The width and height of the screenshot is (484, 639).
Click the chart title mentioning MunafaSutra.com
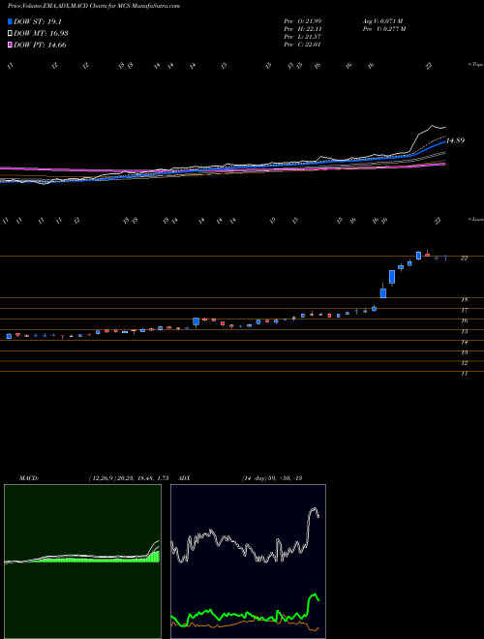94,6
